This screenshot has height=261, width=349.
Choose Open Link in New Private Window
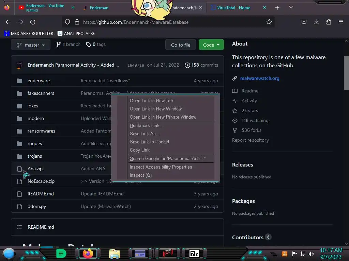pos(171,117)
